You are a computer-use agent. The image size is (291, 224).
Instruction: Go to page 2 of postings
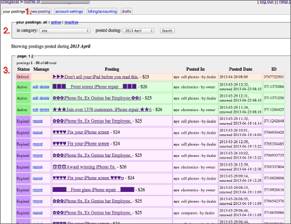pyautogui.click(x=32, y=56)
